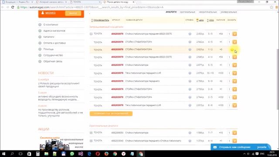Image resolution: width=279 pixels, height=157 pixels.
Task: Sort results by Цена column
Action: point(201,20)
